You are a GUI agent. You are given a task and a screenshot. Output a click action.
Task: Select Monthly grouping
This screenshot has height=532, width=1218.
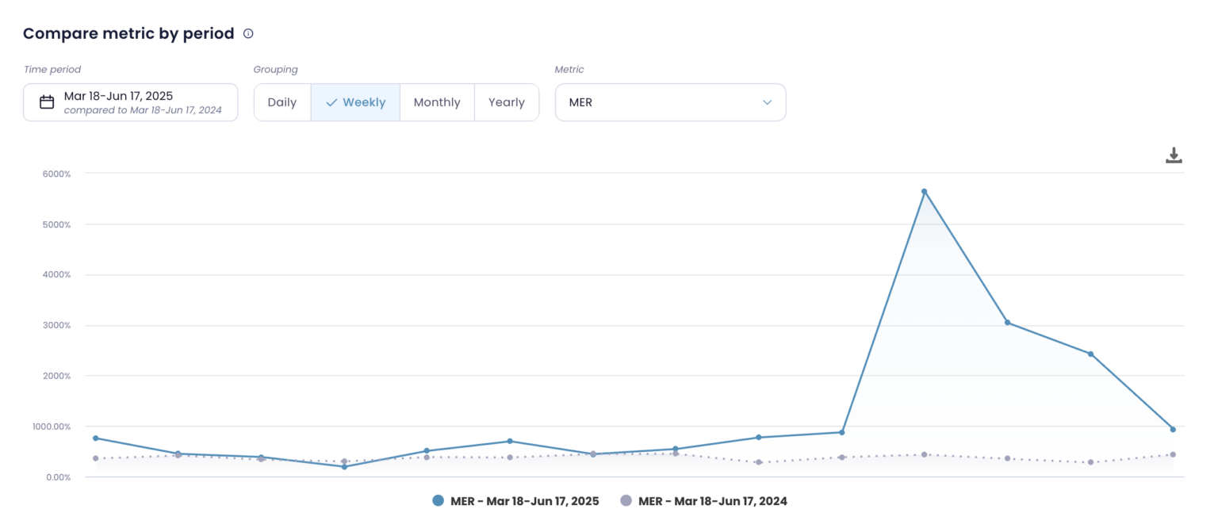437,102
